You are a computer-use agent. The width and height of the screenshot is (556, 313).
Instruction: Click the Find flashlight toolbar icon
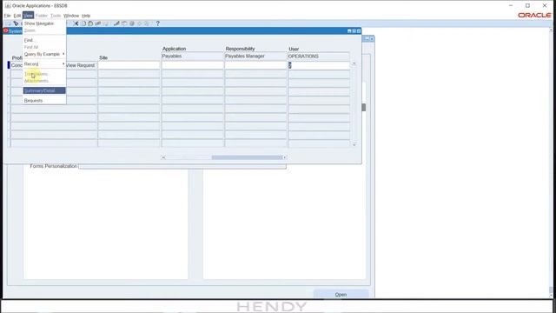pos(16,23)
